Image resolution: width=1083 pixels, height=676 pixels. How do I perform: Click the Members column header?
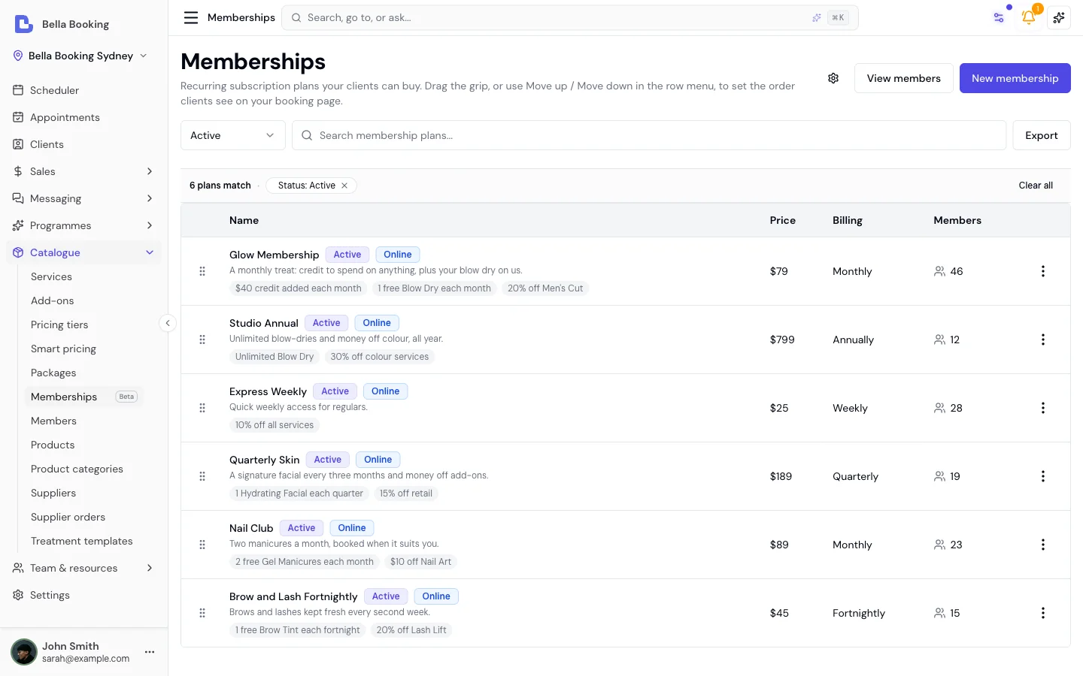[957, 220]
